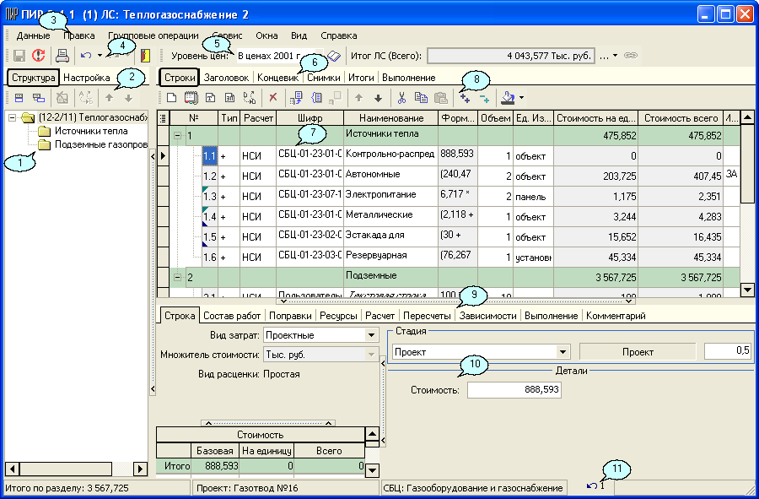Click the tree panel's right scroll arrow
Image resolution: width=759 pixels, height=499 pixels.
(140, 469)
